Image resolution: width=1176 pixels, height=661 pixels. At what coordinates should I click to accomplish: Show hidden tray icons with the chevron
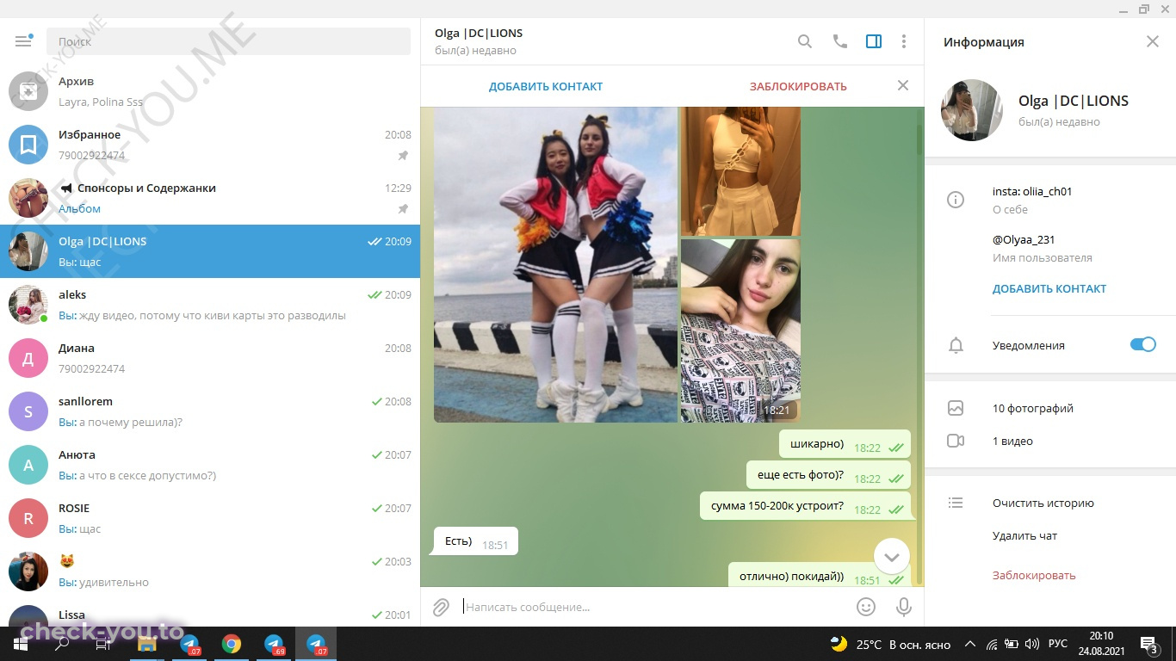click(x=970, y=644)
